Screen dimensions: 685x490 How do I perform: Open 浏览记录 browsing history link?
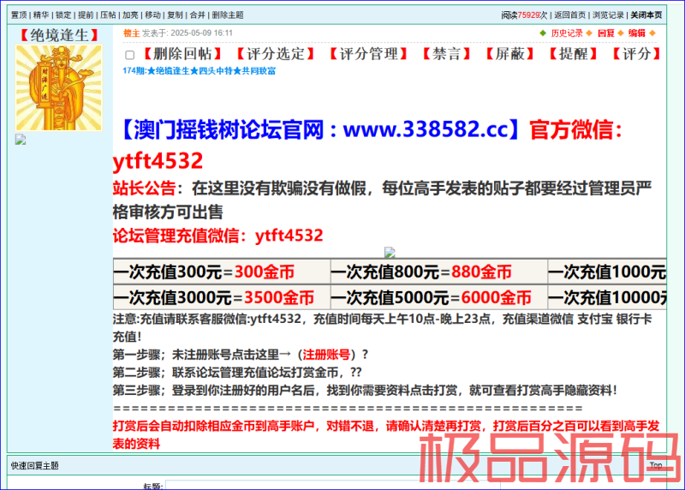click(x=608, y=15)
